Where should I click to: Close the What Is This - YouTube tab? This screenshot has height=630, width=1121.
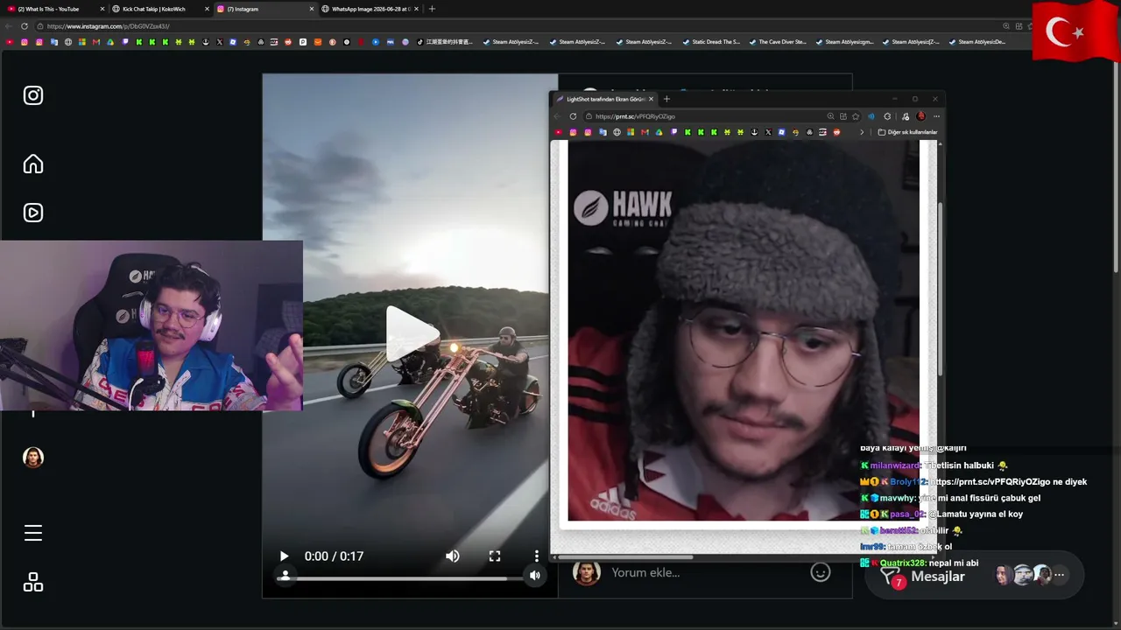click(102, 9)
